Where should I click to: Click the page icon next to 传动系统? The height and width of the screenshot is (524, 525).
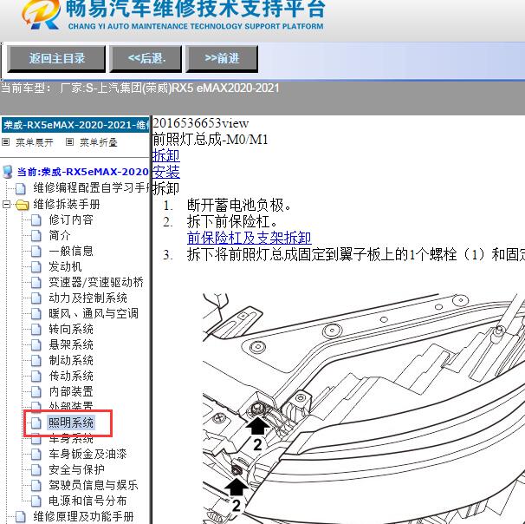click(x=36, y=377)
